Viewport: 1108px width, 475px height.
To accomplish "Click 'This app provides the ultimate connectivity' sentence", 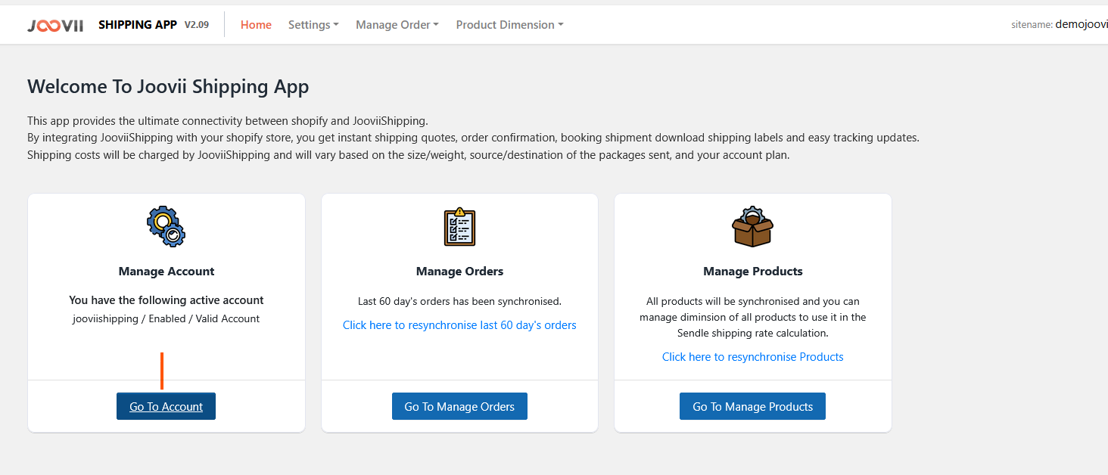I will (228, 121).
